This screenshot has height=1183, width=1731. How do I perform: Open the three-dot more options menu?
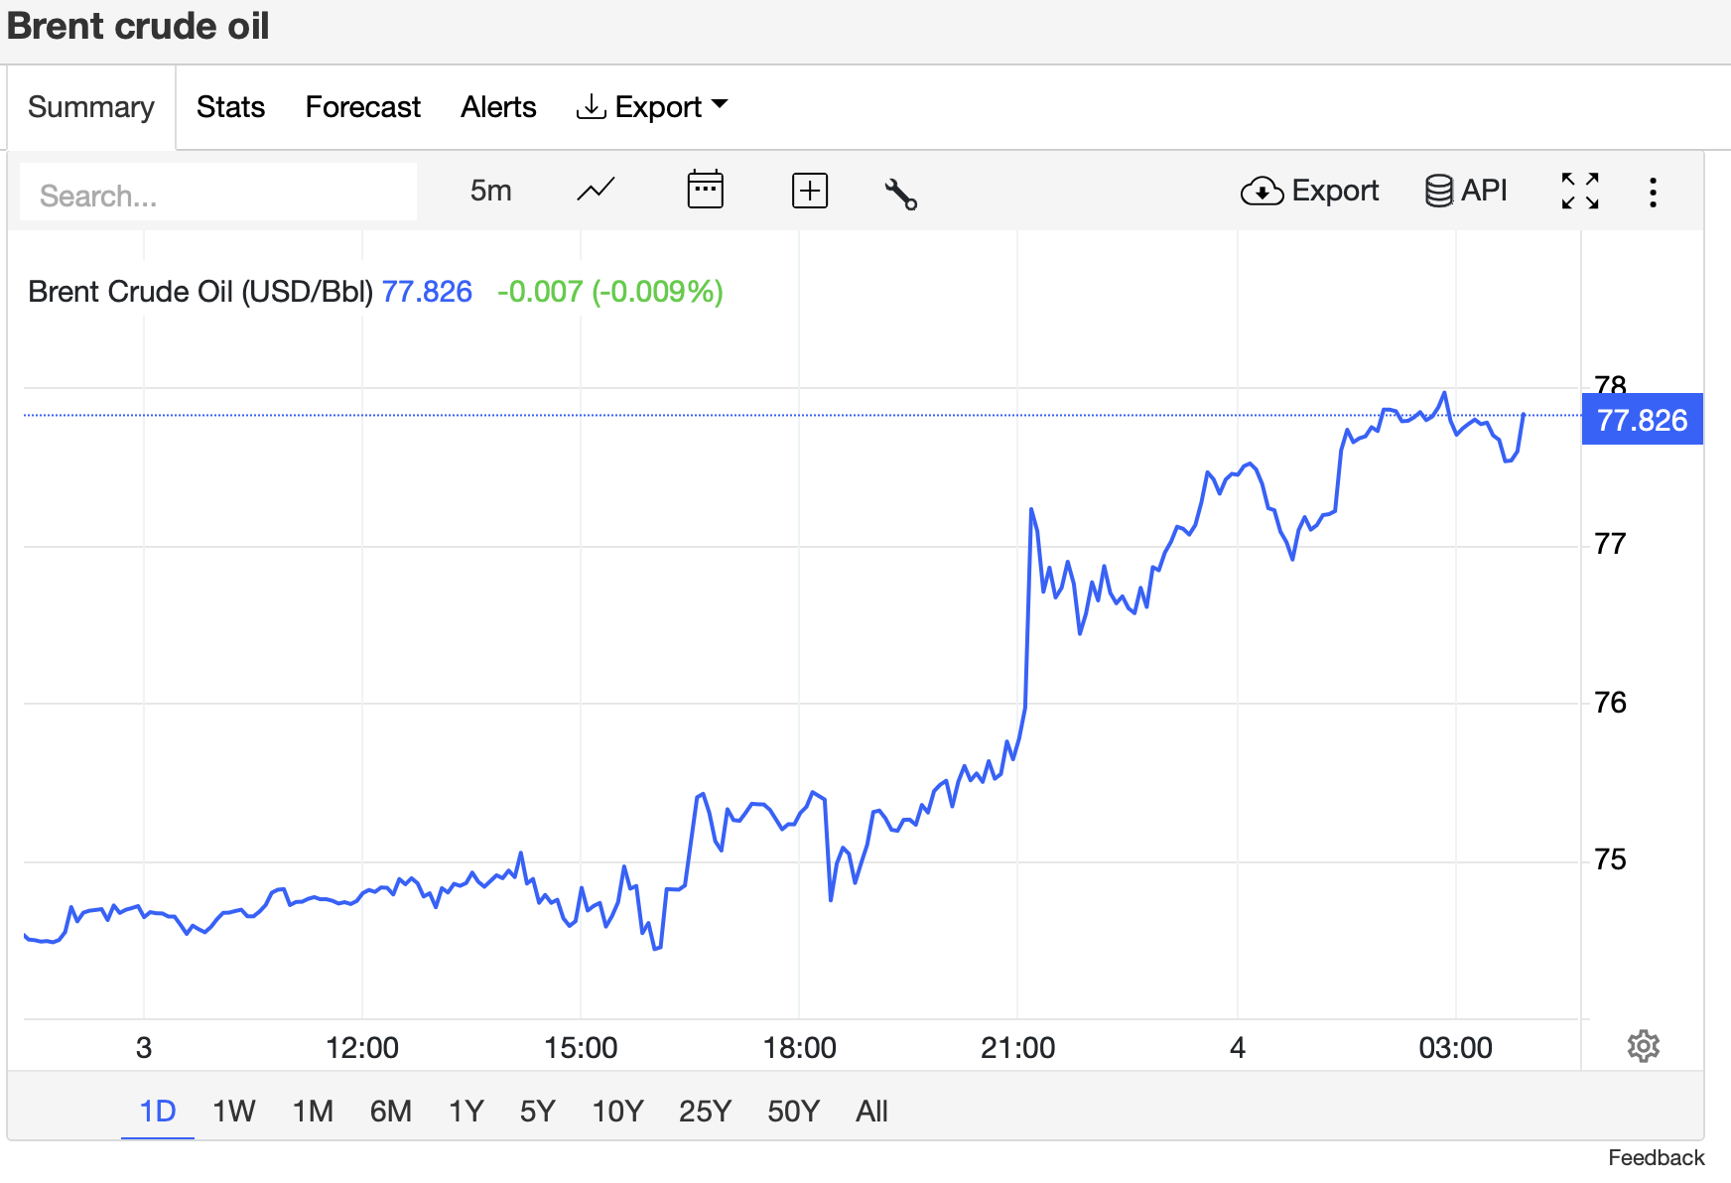[1653, 192]
